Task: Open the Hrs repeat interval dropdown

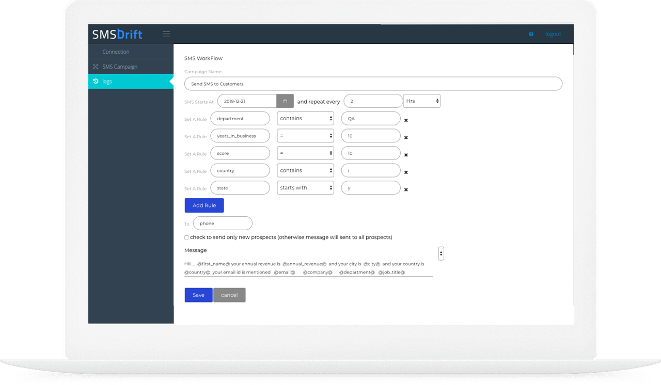Action: pyautogui.click(x=421, y=101)
